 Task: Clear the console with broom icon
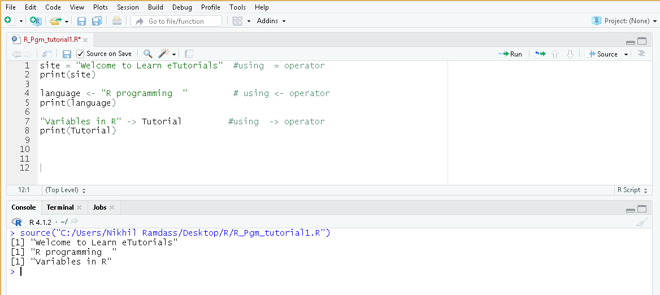pyautogui.click(x=641, y=222)
